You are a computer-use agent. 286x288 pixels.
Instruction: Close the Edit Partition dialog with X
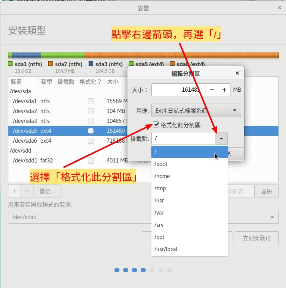(x=237, y=73)
